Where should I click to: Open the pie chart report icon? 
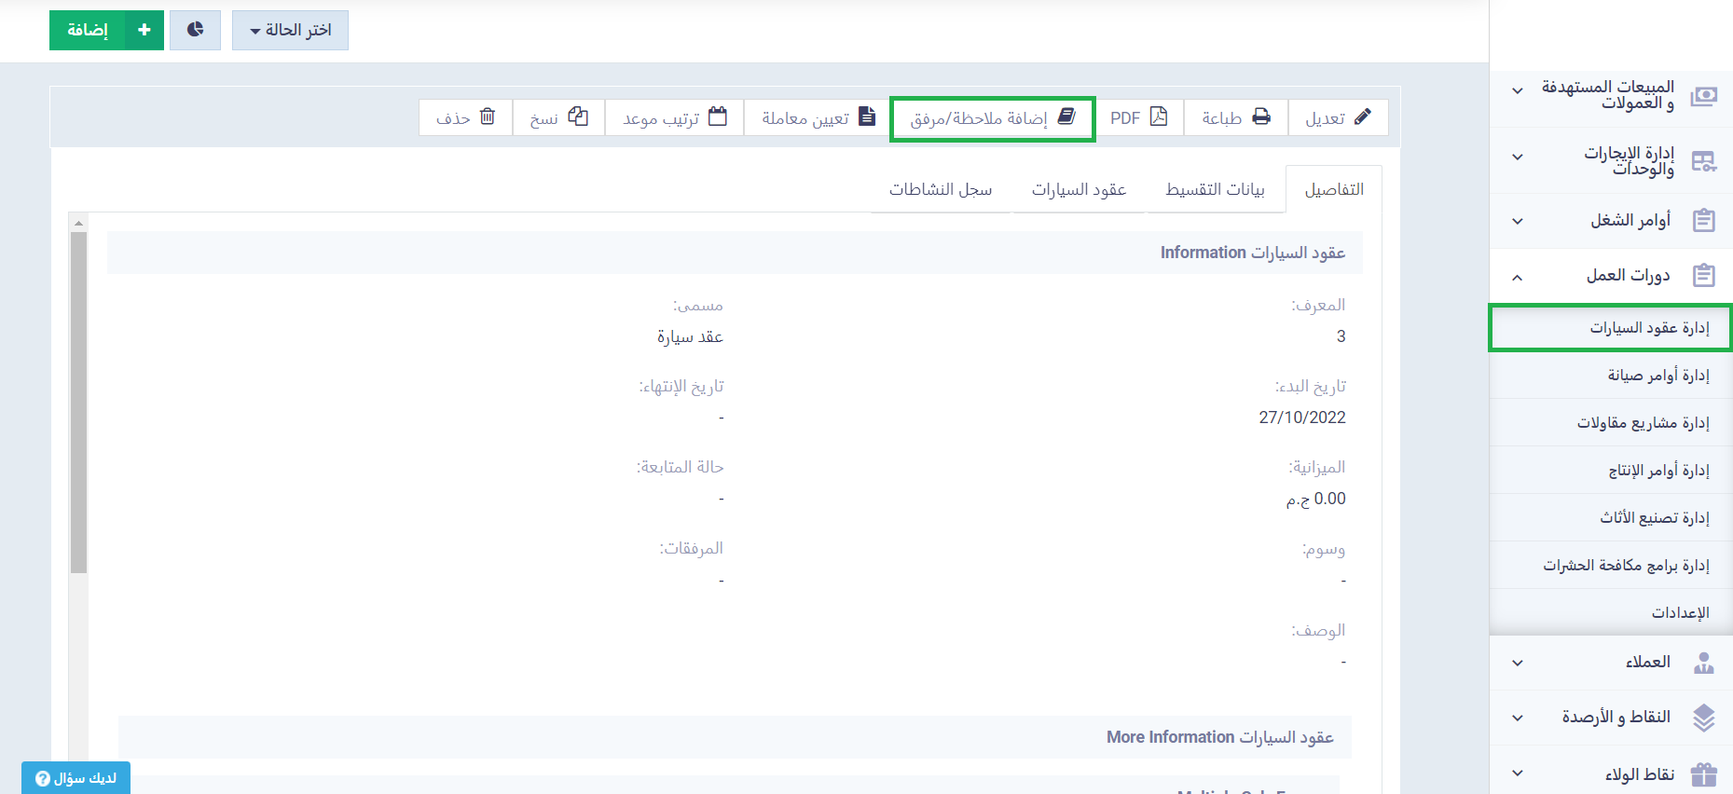coord(195,30)
